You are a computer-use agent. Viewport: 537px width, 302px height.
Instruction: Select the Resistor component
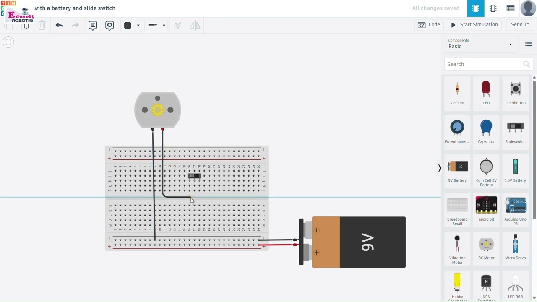click(457, 93)
